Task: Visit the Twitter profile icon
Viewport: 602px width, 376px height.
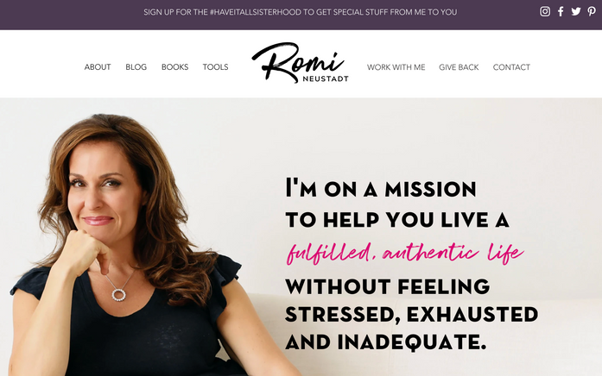Action: pyautogui.click(x=576, y=11)
